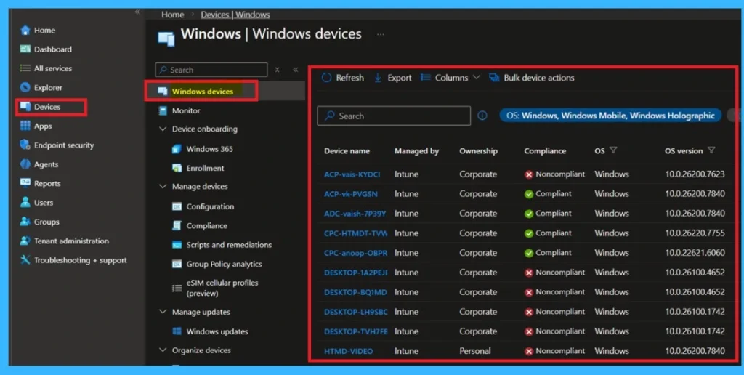This screenshot has width=744, height=375.
Task: Open Compliance under Manage devices
Action: coord(206,226)
